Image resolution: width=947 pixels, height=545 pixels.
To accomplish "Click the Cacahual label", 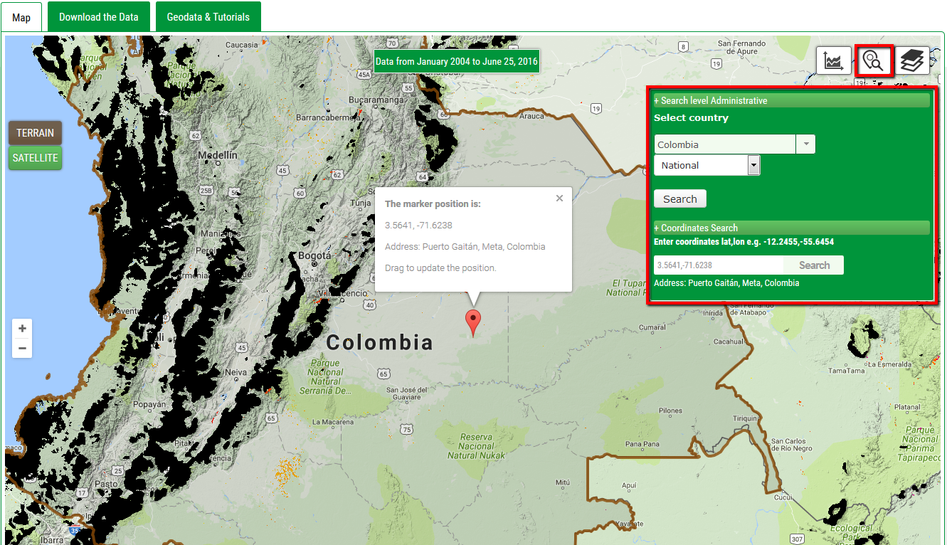I will [x=728, y=342].
